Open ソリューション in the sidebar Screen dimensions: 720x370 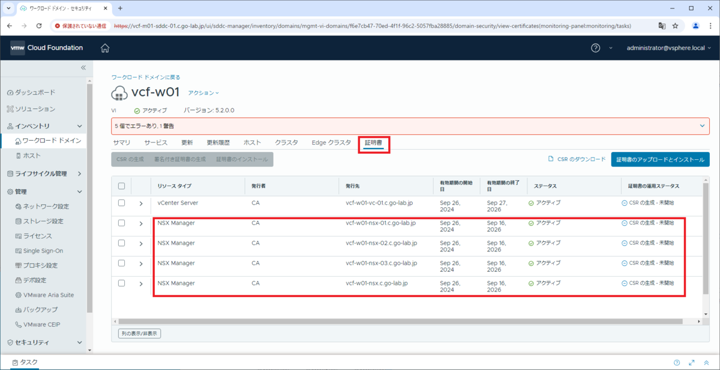pos(30,109)
